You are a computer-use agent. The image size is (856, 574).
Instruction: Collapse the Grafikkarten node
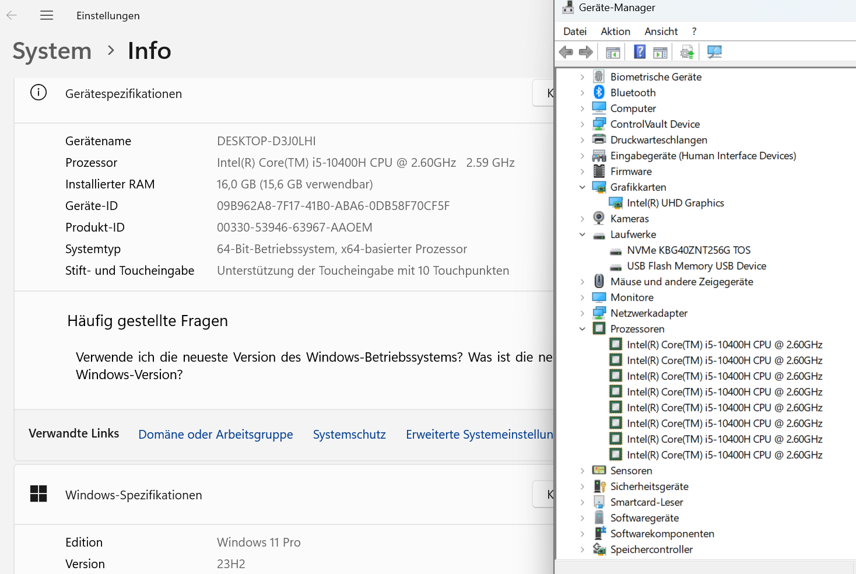[582, 187]
